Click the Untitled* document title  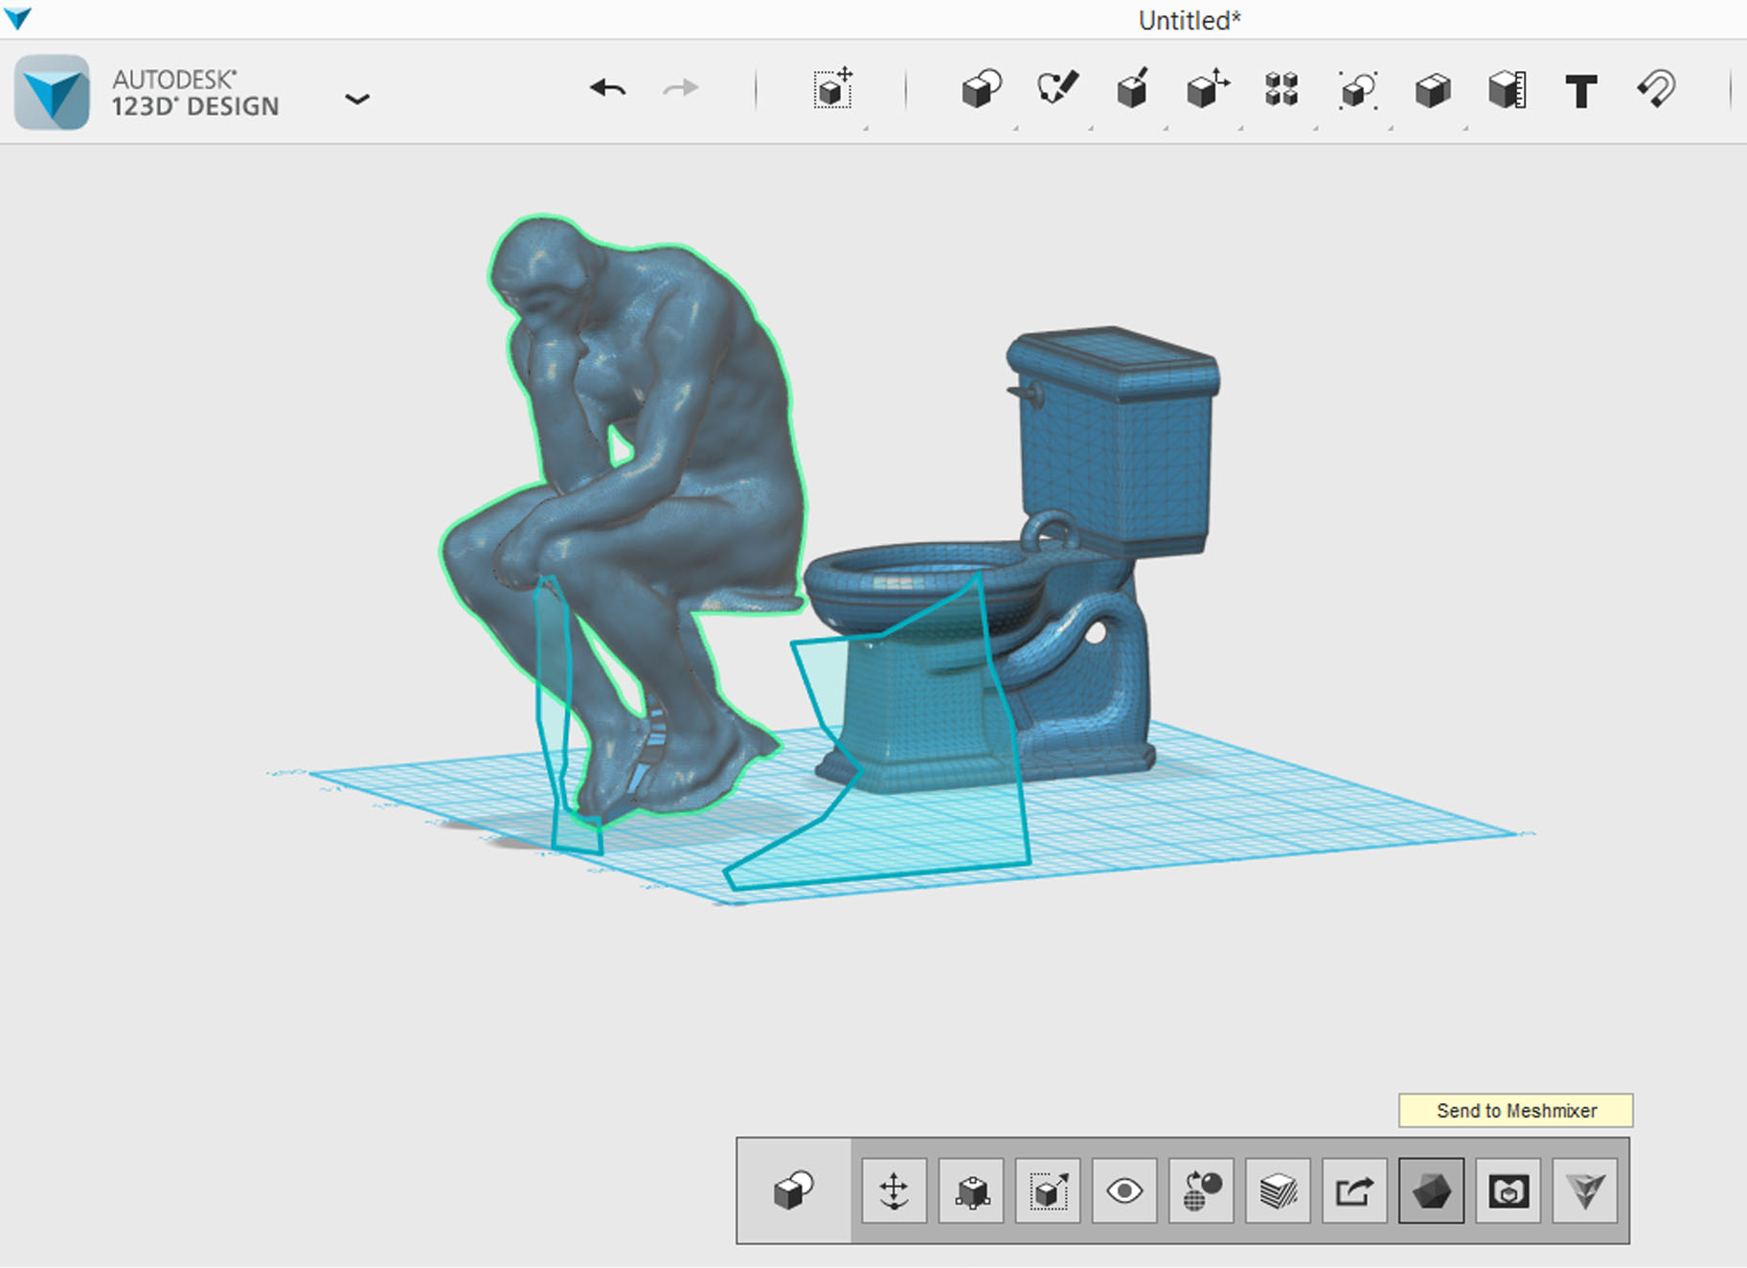coord(1190,20)
